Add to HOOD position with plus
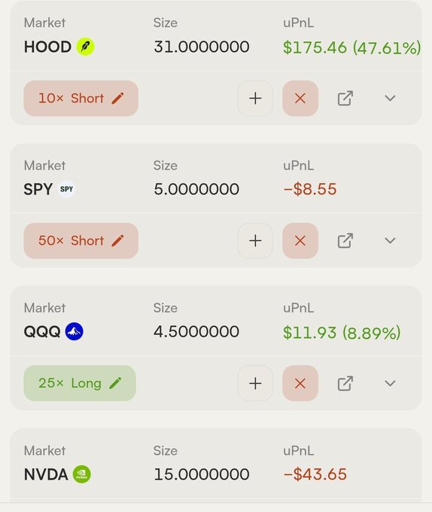The width and height of the screenshot is (432, 512). tap(255, 99)
